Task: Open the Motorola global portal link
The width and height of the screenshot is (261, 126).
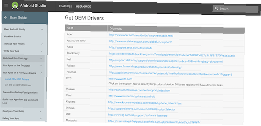Action: coord(154,122)
